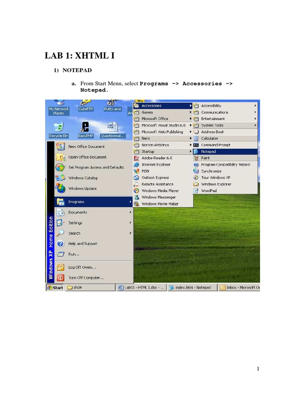This screenshot has height=406, width=304.
Task: Choose Synchronize from Accessories
Action: 225,171
